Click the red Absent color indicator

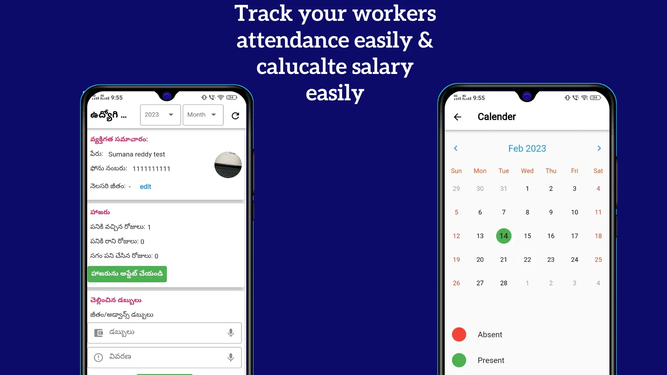pyautogui.click(x=459, y=334)
